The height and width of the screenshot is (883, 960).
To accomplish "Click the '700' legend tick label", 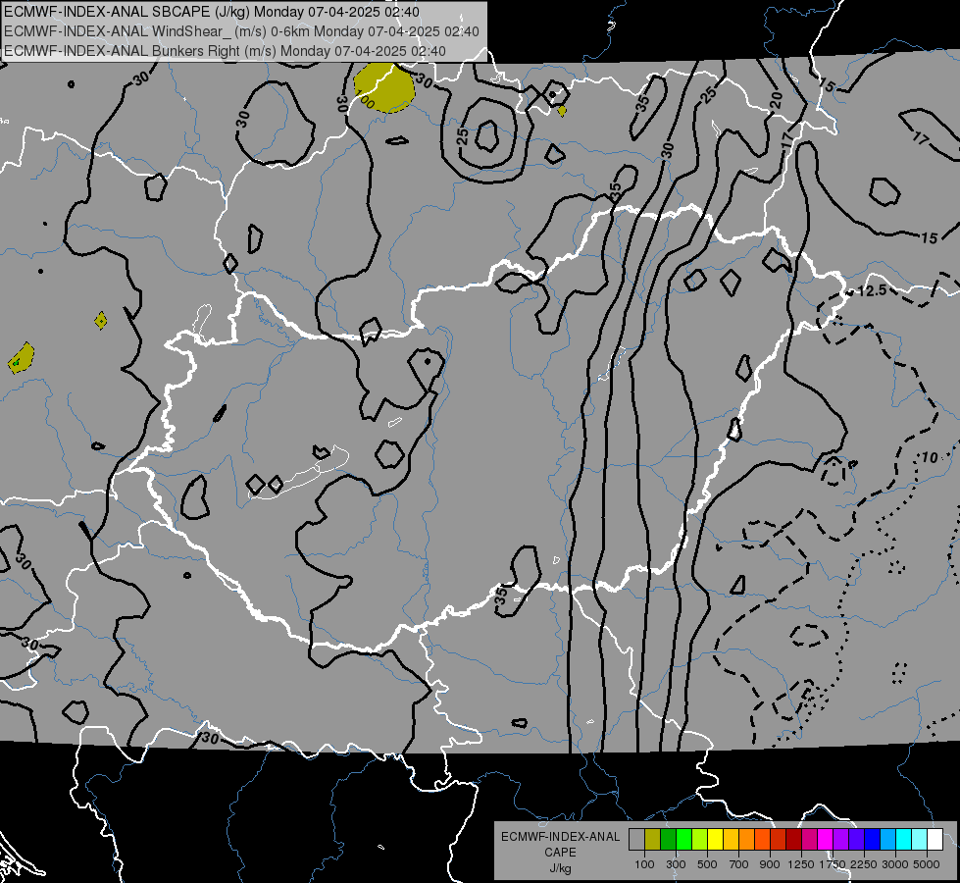I will coord(739,864).
